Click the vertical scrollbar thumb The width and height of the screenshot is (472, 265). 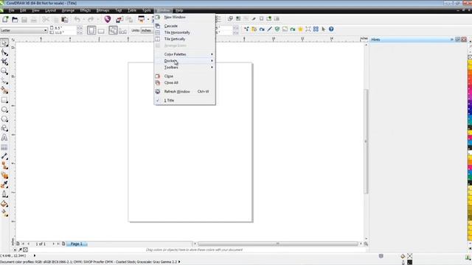coord(366,141)
